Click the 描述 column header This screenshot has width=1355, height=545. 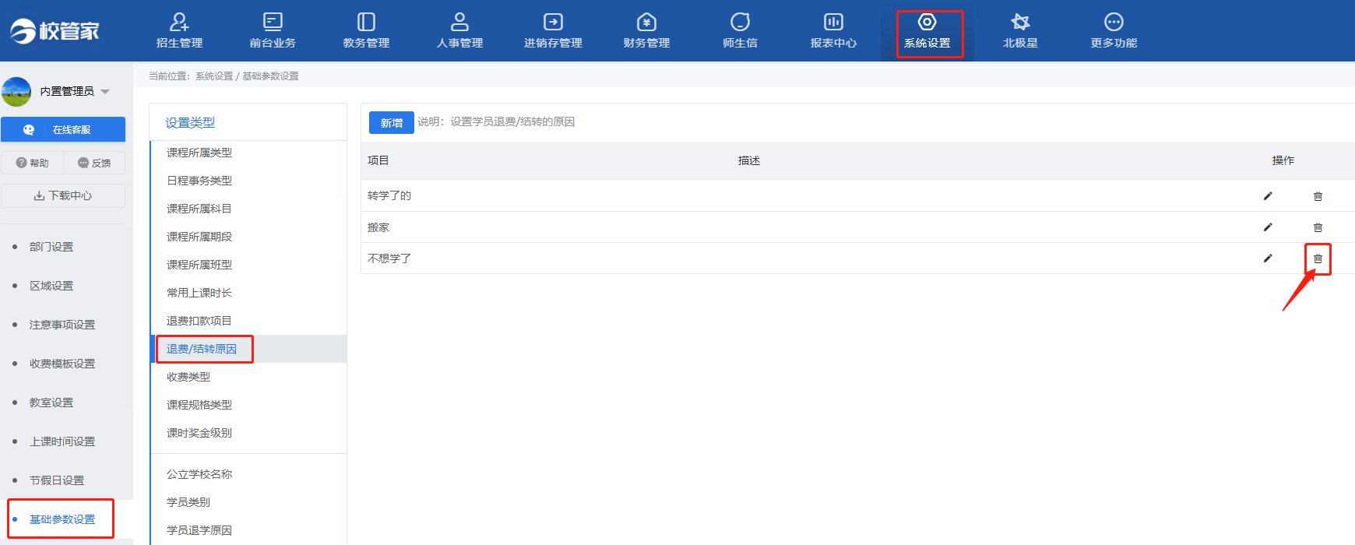(749, 160)
